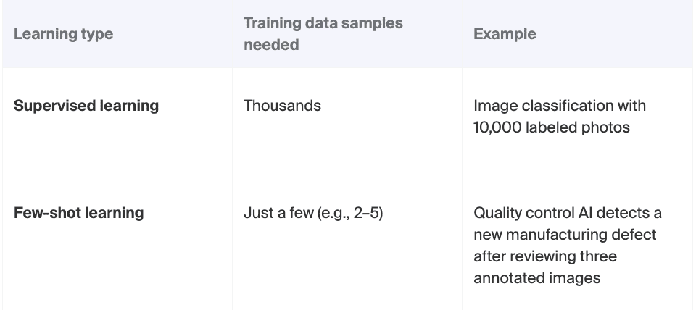Click 'annotated images' text
This screenshot has width=696, height=310.
coord(537,278)
